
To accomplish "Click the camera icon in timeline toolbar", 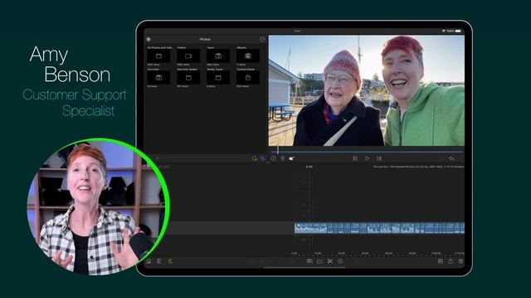I will pyautogui.click(x=319, y=262).
